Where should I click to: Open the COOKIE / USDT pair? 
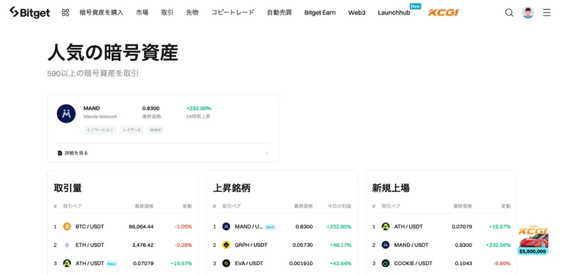point(412,263)
